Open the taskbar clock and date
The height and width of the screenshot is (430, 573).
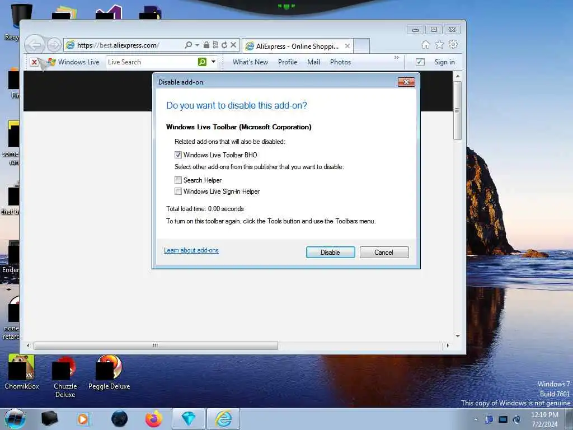click(544, 419)
